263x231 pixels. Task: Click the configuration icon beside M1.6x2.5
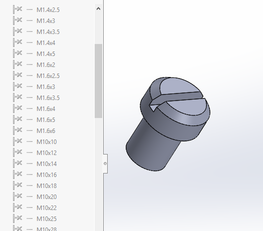[18, 75]
